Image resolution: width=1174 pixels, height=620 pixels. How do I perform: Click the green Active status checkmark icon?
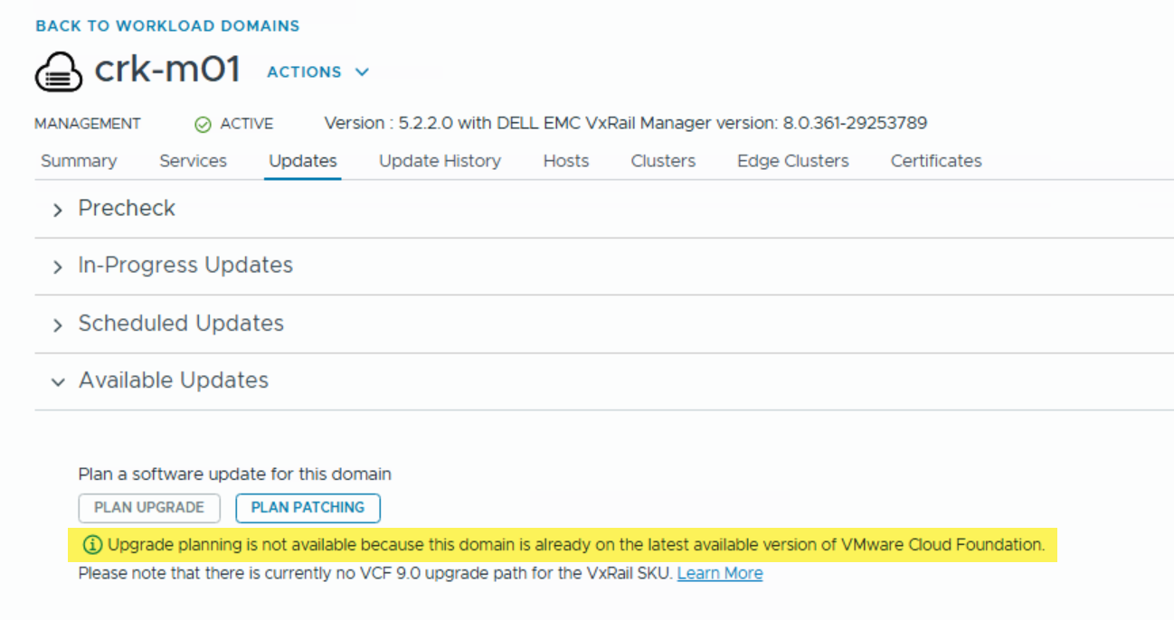pyautogui.click(x=204, y=125)
